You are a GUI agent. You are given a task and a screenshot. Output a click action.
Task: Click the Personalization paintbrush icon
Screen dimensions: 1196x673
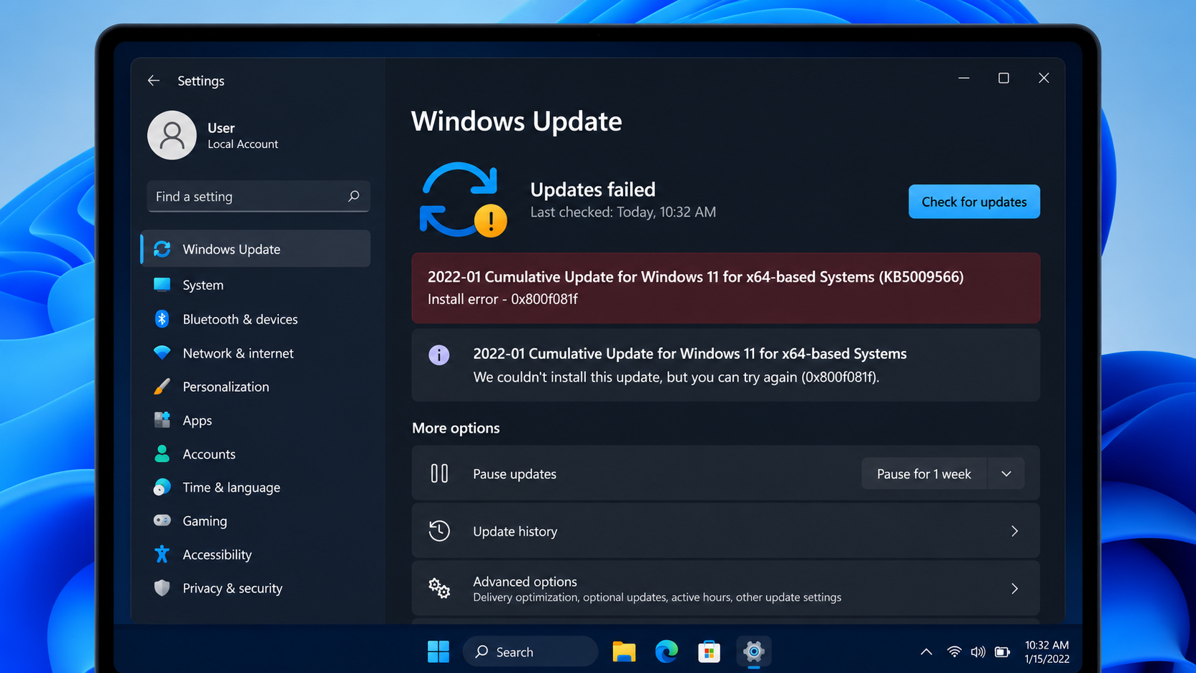click(162, 387)
